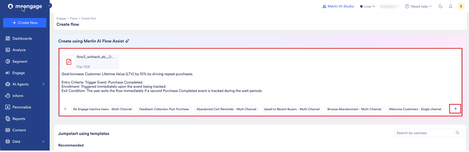Click the MoEngage logo
The image size is (469, 152).
coord(25,6)
